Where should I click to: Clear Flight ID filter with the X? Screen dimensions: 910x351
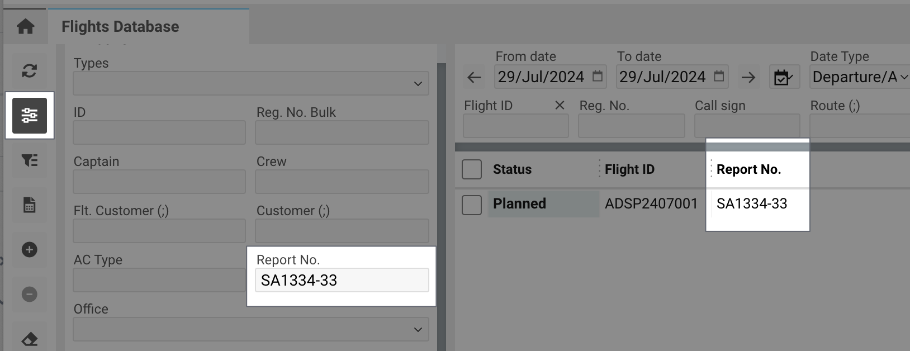(x=560, y=105)
